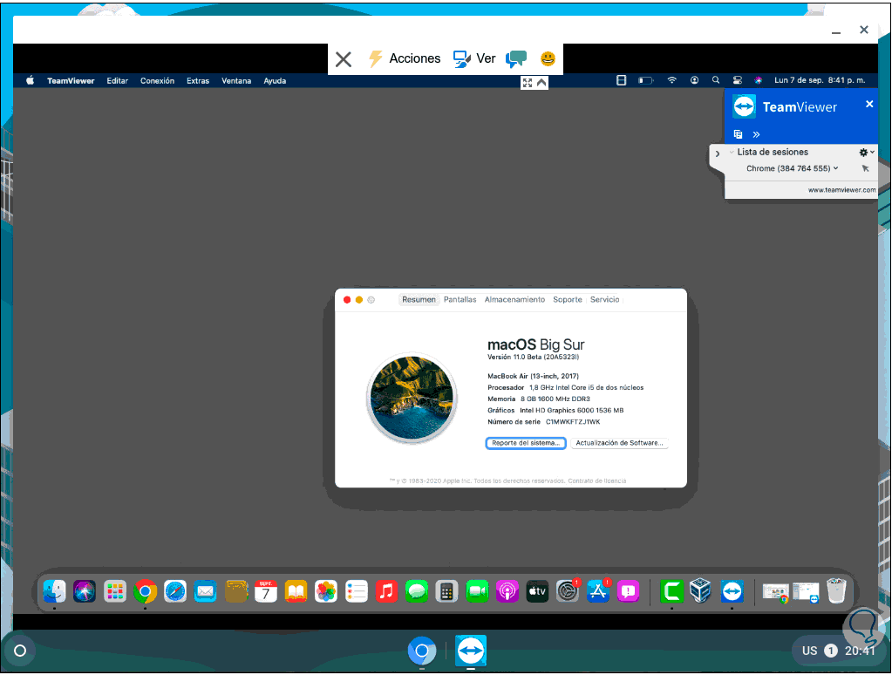Open the TeamViewer icon in the dock

click(732, 592)
